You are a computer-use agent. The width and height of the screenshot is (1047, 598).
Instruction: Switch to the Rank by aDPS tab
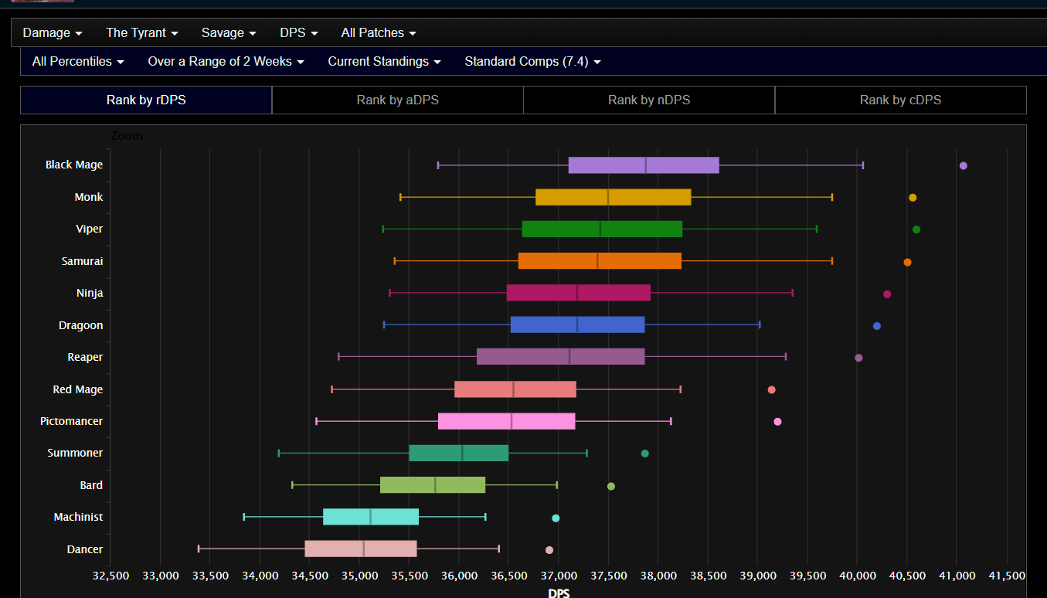point(398,100)
